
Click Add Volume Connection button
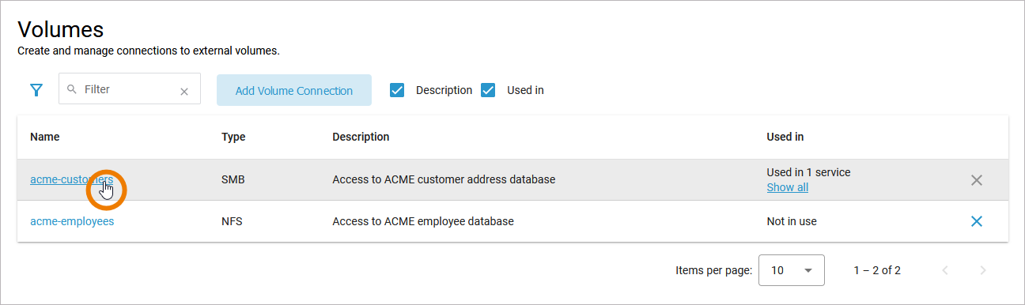pos(294,90)
